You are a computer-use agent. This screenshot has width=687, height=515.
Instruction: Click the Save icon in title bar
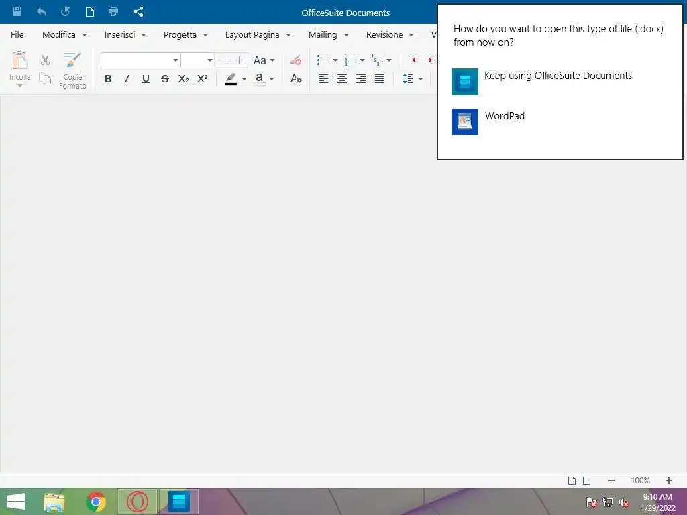17,12
